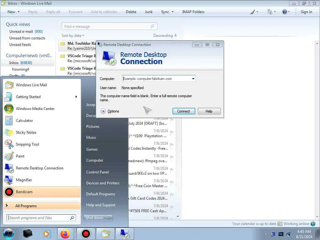Expand the Shut down options arrow
The image size is (320, 240).
coord(109,218)
